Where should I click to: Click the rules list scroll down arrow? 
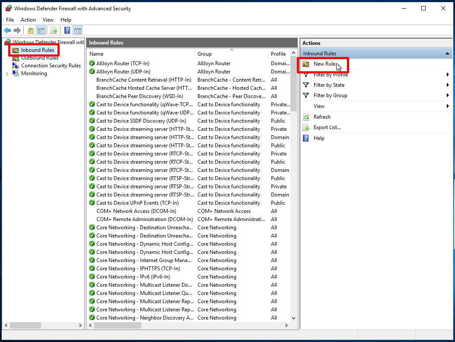293,318
